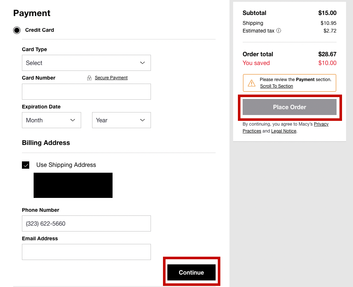Viewport: 353px width, 287px height.
Task: Open Macy's Privacy Practices link
Action: (321, 124)
